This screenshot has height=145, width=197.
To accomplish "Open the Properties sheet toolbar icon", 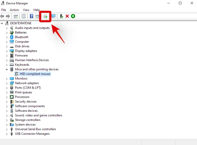I will pos(24,16).
